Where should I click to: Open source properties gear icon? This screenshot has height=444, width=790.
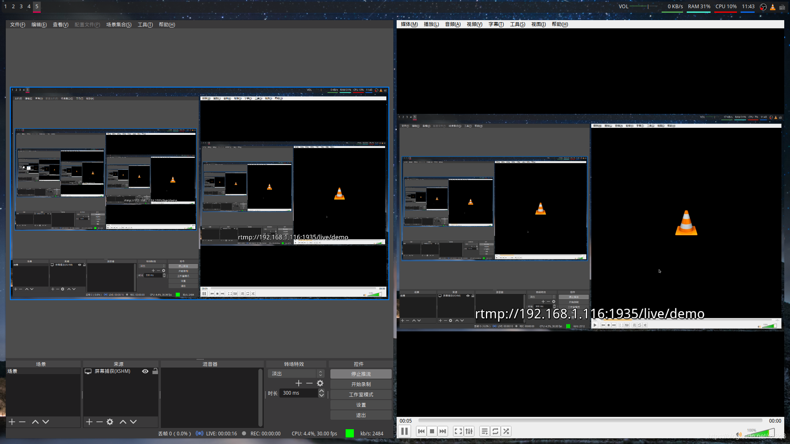coord(110,422)
